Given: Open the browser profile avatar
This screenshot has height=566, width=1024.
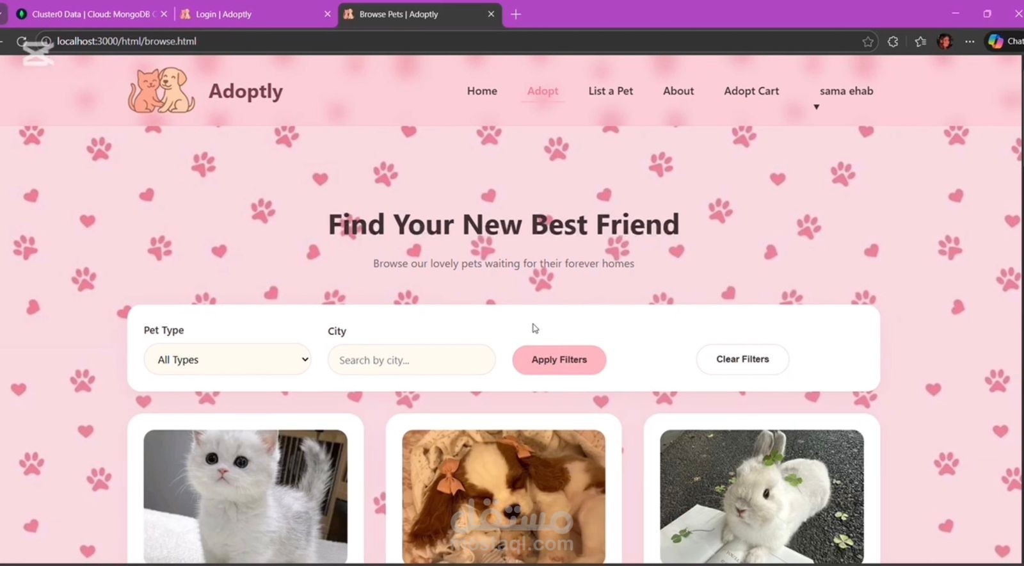Looking at the screenshot, I should (945, 42).
